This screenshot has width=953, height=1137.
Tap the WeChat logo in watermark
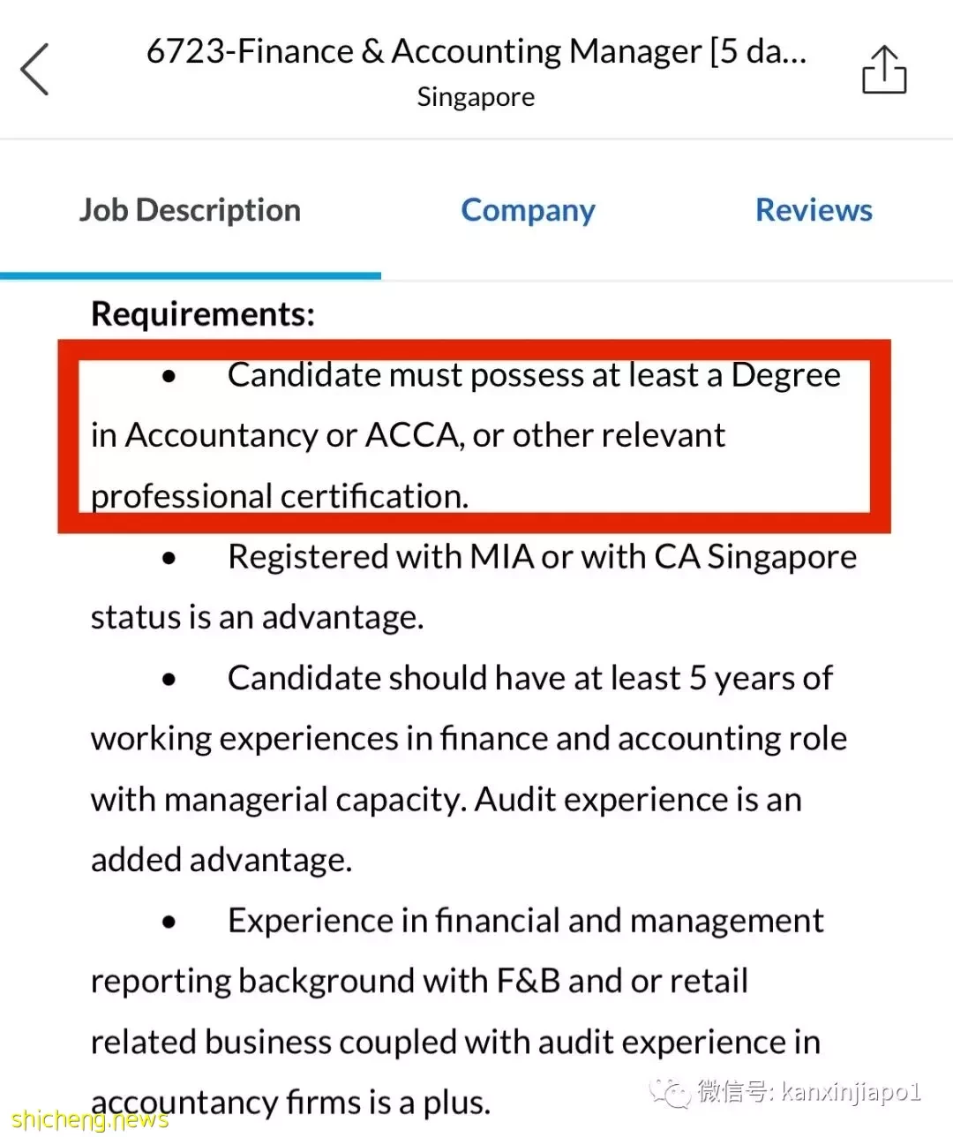671,1093
